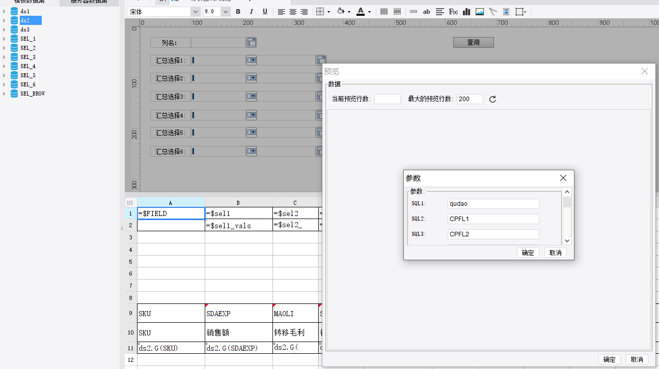Switch to 服务器数据集 tab
The image size is (659, 369).
click(x=89, y=2)
